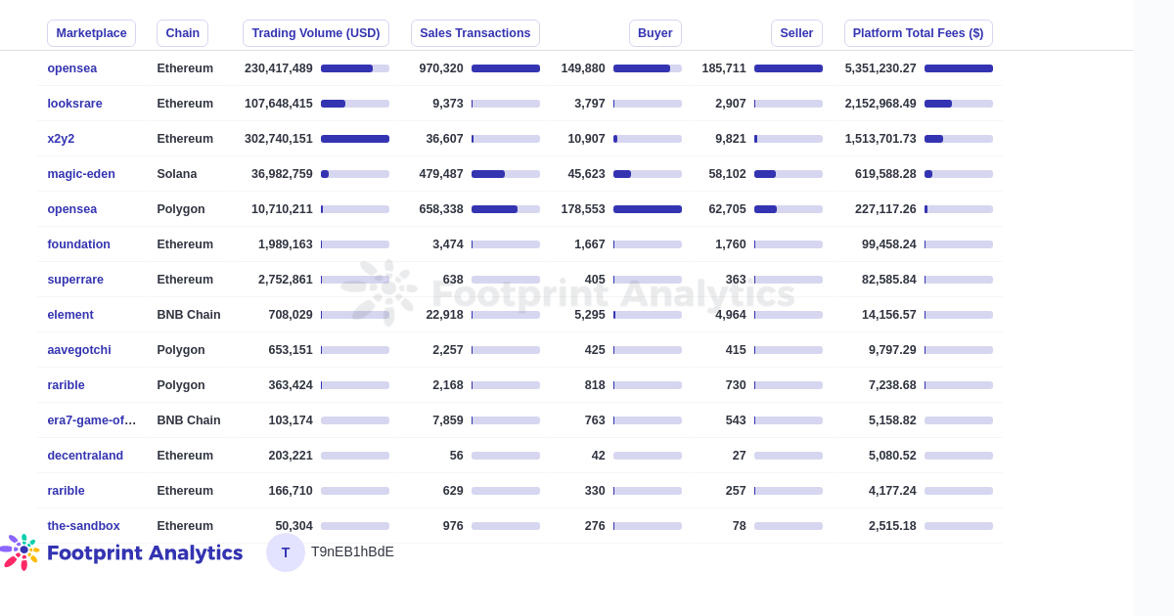
Task: Click the T user avatar circle
Action: pos(286,552)
